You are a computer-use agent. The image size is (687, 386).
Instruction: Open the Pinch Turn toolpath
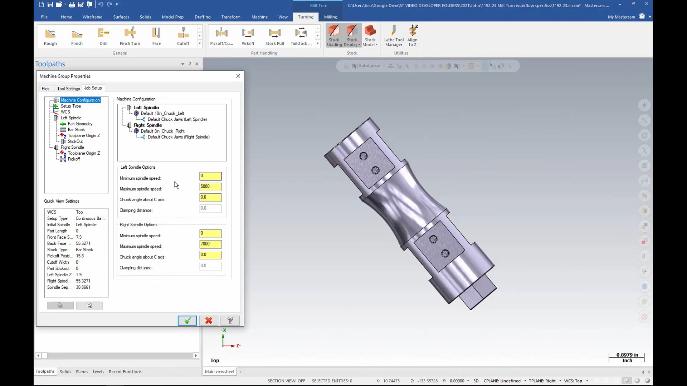click(130, 36)
